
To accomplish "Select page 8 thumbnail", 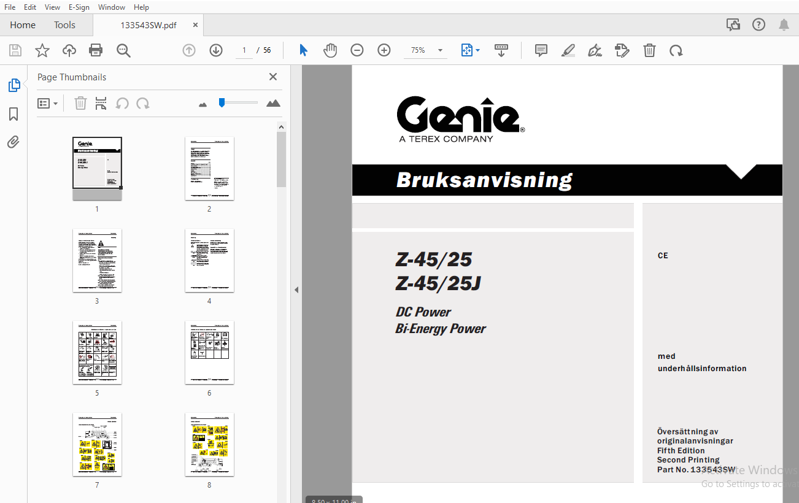I will pyautogui.click(x=209, y=445).
